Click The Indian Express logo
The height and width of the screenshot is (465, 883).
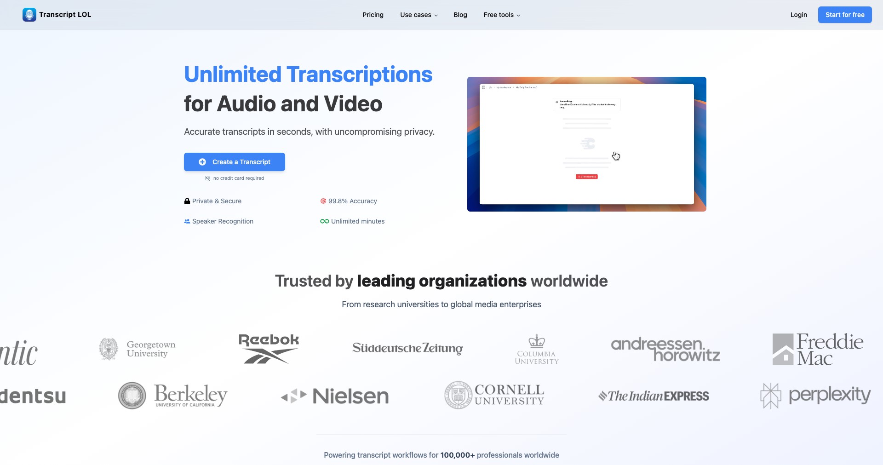tap(654, 396)
